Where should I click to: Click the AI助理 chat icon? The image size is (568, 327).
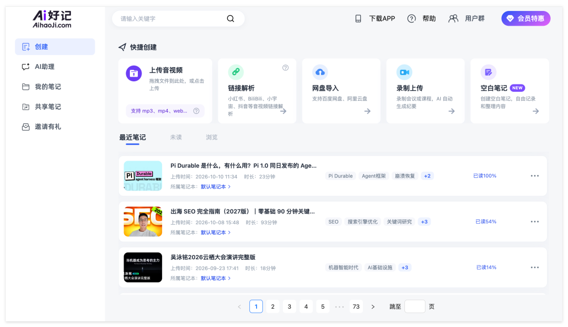26,67
